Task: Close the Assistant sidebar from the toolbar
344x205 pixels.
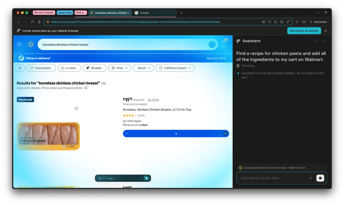Action: 318,22
